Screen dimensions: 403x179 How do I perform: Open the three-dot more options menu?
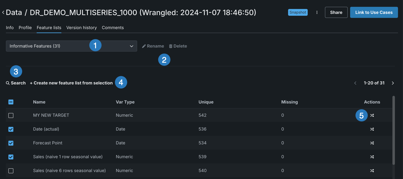[317, 13]
